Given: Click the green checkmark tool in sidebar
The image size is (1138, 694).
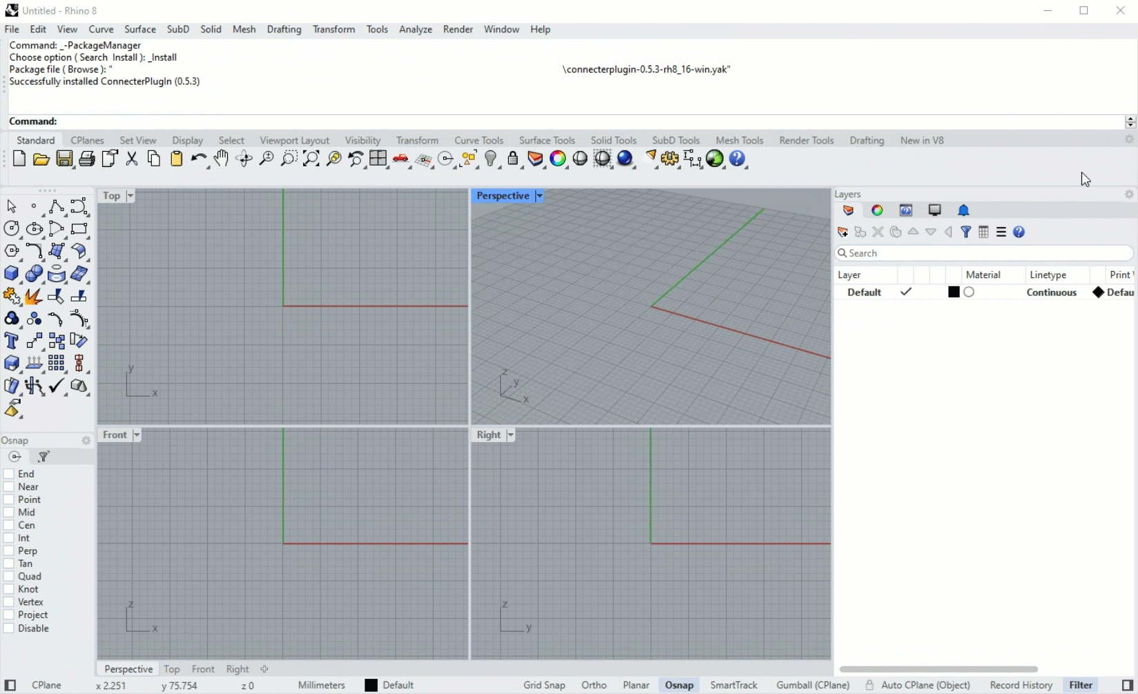Looking at the screenshot, I should [57, 386].
